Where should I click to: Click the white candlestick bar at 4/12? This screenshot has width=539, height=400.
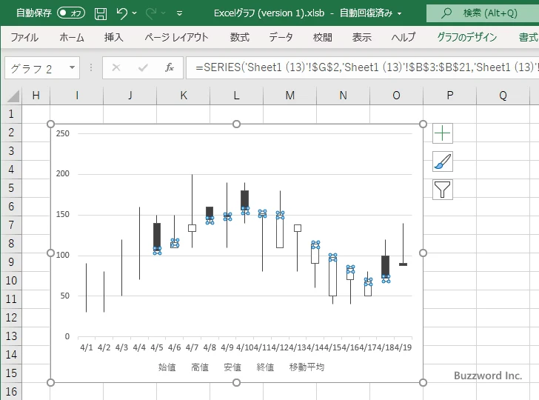click(280, 232)
